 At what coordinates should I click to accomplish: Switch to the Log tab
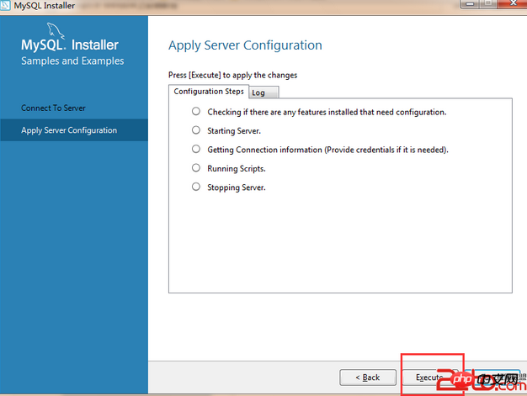tap(263, 92)
